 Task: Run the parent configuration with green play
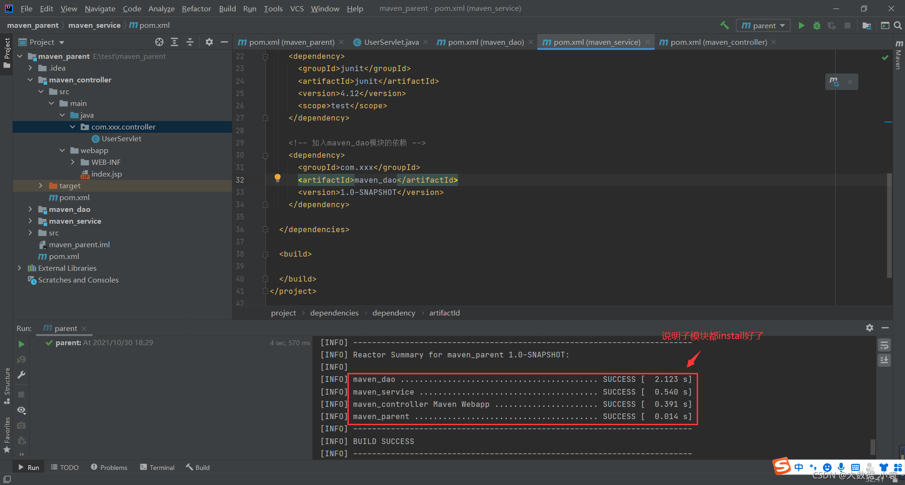(x=801, y=25)
